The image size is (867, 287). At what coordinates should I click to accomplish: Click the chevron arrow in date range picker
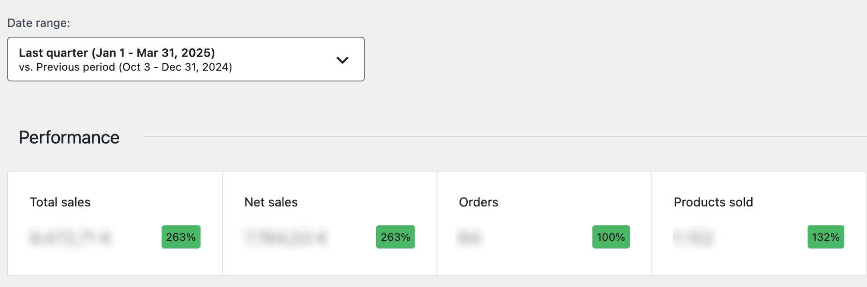tap(342, 60)
